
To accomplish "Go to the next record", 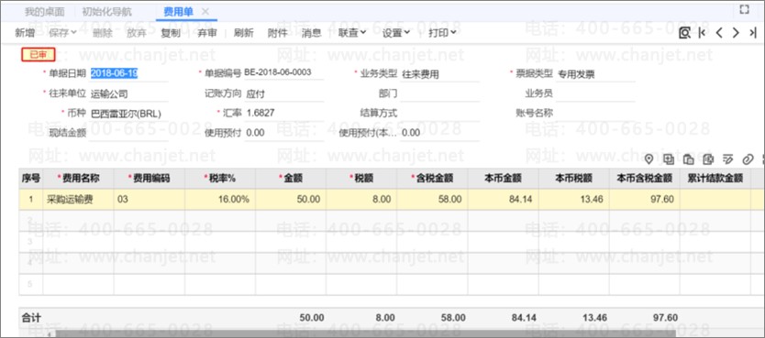I will 736,33.
